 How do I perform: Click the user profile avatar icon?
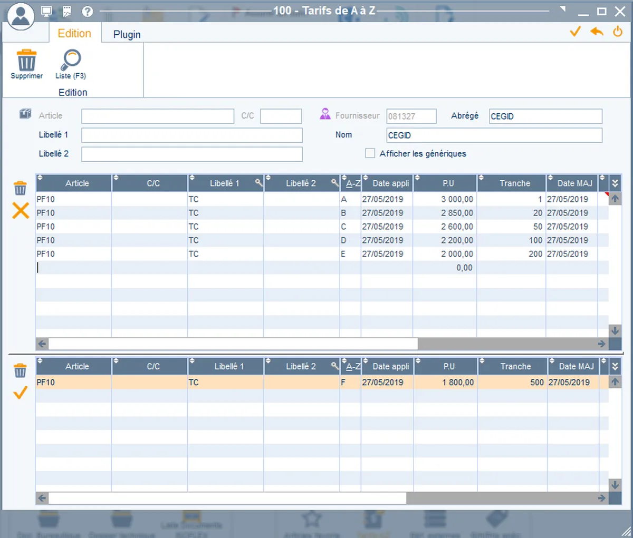(21, 16)
